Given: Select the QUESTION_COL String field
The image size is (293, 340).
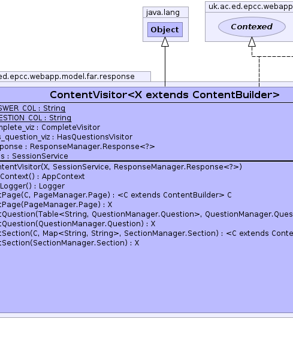Looking at the screenshot, I should point(35,118).
